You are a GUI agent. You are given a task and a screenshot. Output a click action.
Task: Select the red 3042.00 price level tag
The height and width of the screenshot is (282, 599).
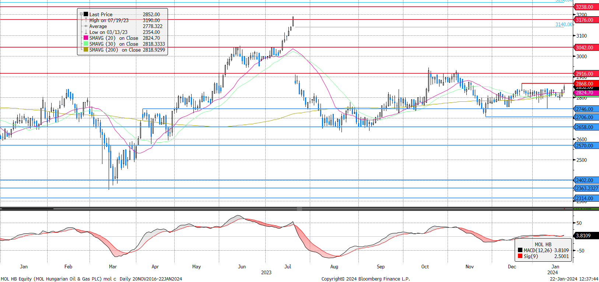(586, 48)
